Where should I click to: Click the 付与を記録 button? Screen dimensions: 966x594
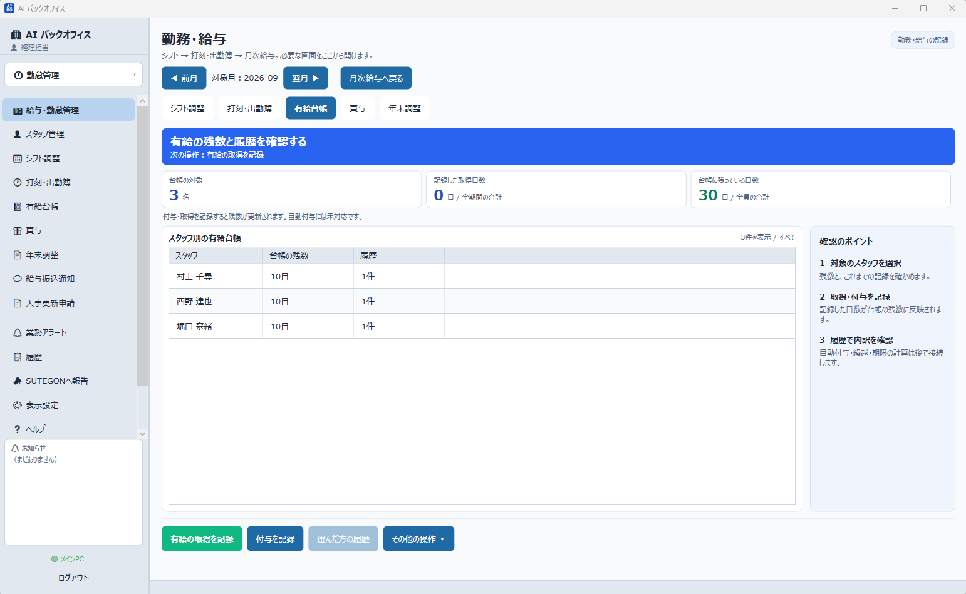276,539
